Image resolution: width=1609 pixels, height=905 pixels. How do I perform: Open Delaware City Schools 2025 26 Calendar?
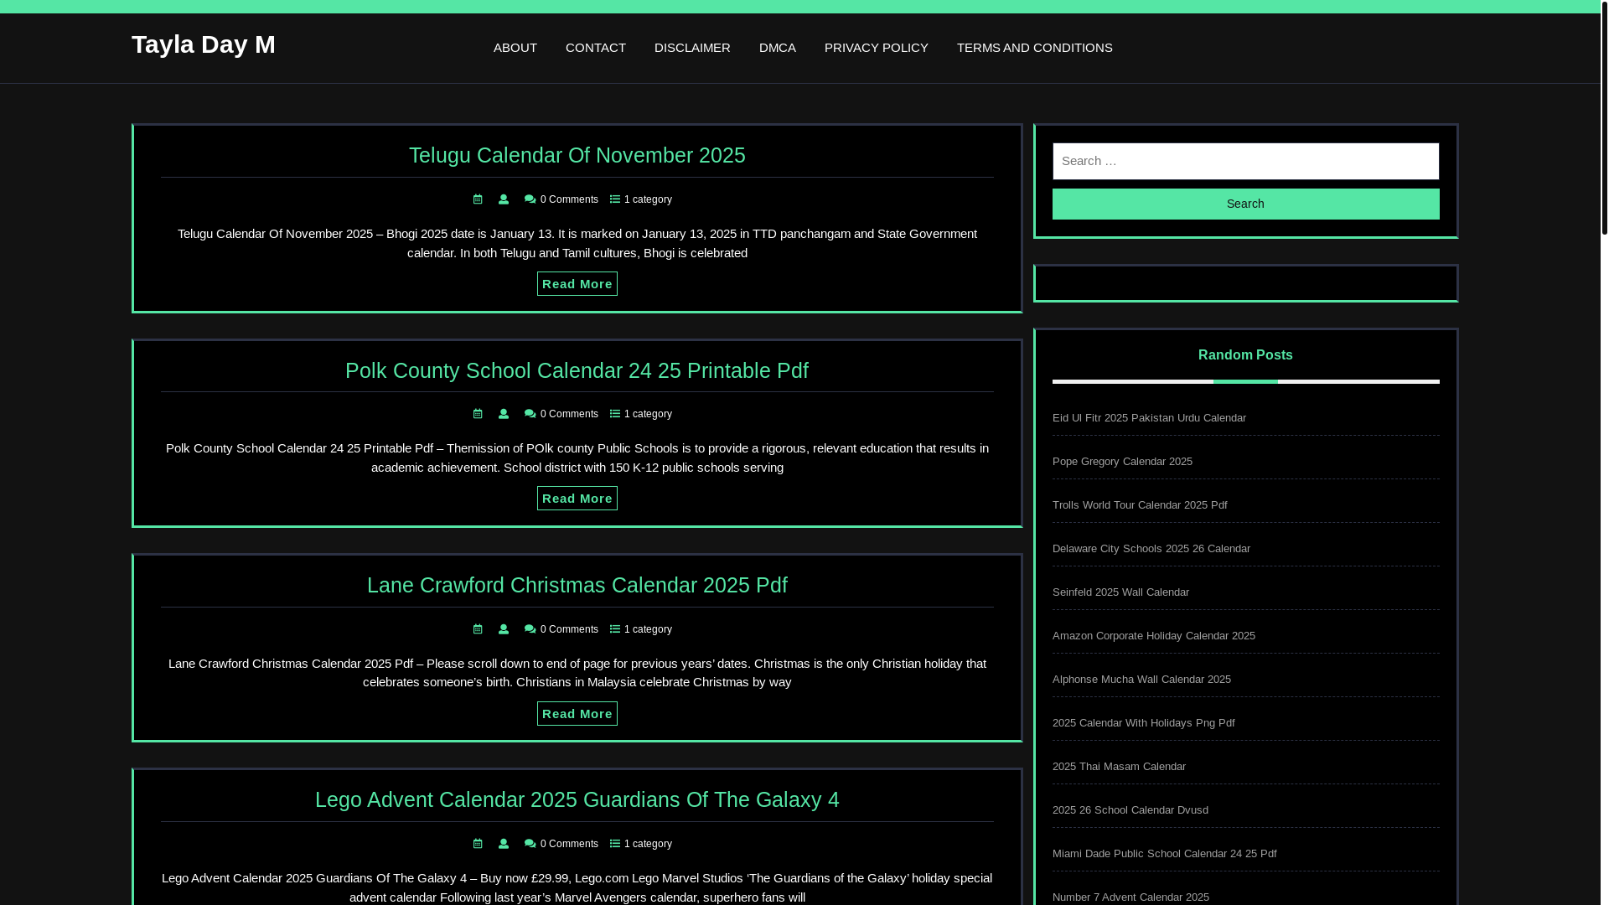click(1151, 549)
